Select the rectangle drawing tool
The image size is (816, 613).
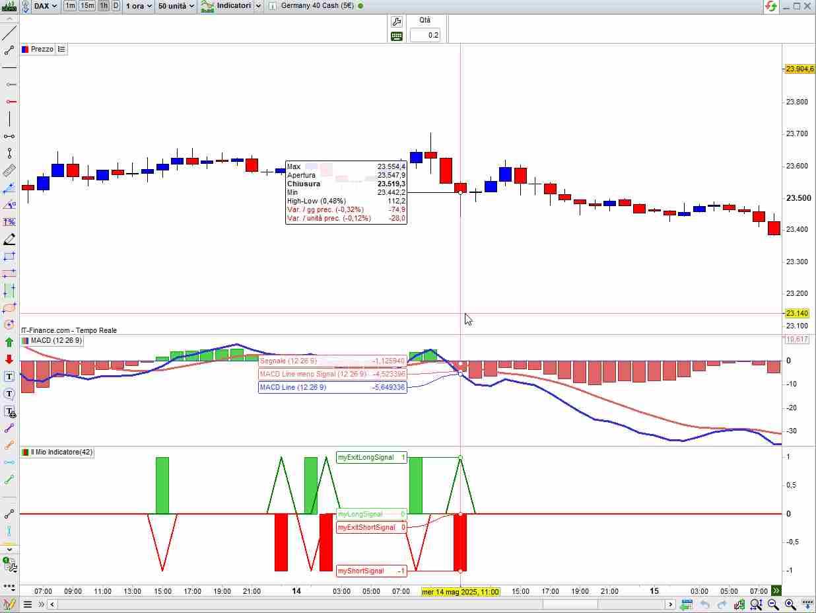point(9,256)
